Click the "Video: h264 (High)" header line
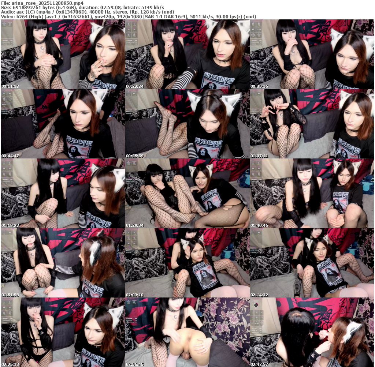 pos(129,17)
